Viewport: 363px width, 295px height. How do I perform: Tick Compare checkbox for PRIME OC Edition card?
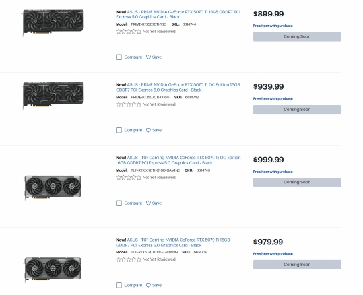[x=119, y=130]
